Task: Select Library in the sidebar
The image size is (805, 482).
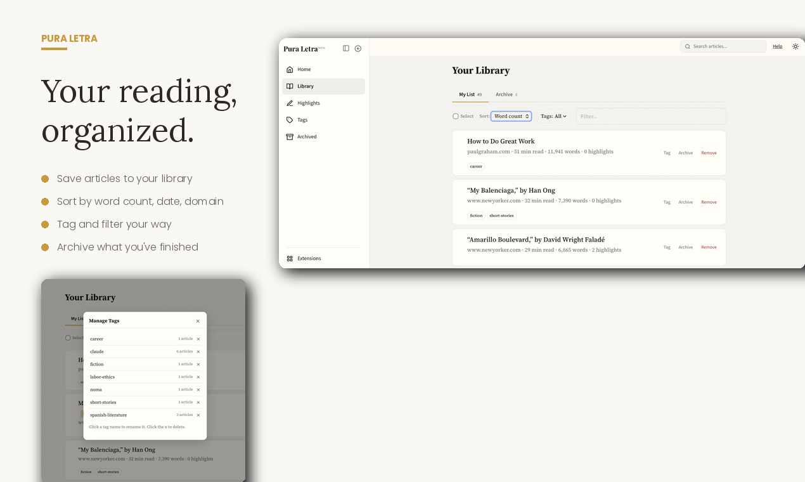Action: (306, 86)
